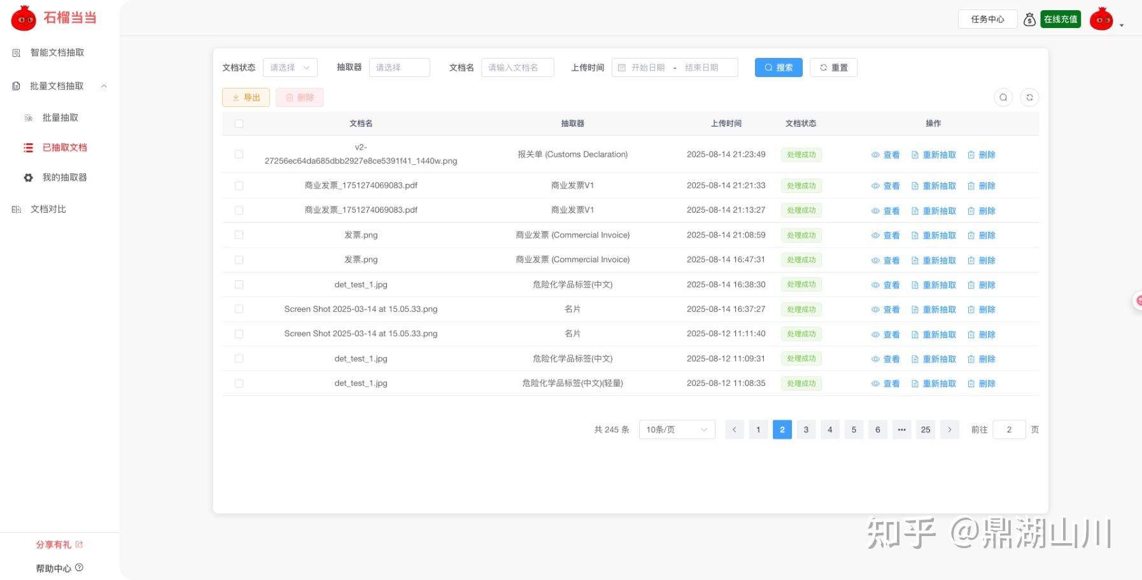The width and height of the screenshot is (1142, 580).
Task: Select the v2-27256ec64da685dbb2927e8ce5391f41 row checkbox
Action: click(x=239, y=154)
